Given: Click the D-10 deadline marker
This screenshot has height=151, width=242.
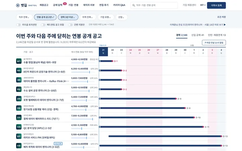Looking at the screenshot, I should tap(194, 117).
